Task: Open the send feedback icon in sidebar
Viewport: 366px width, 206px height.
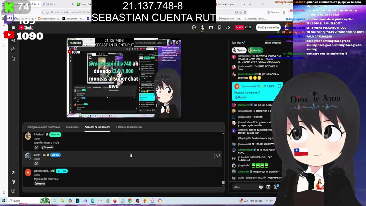Action: (x=13, y=191)
